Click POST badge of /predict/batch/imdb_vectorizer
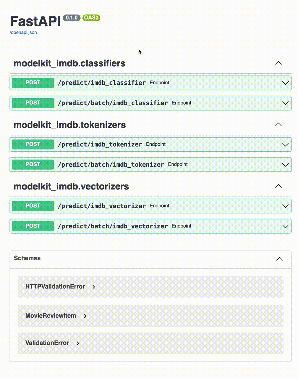This screenshot has height=379, width=298. (x=33, y=226)
